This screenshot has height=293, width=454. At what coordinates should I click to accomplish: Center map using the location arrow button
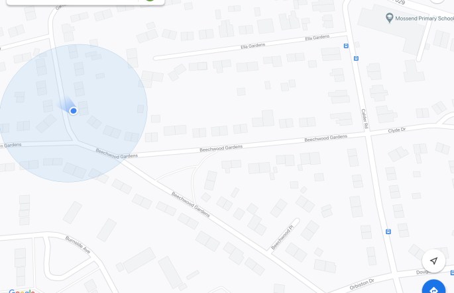click(x=433, y=261)
